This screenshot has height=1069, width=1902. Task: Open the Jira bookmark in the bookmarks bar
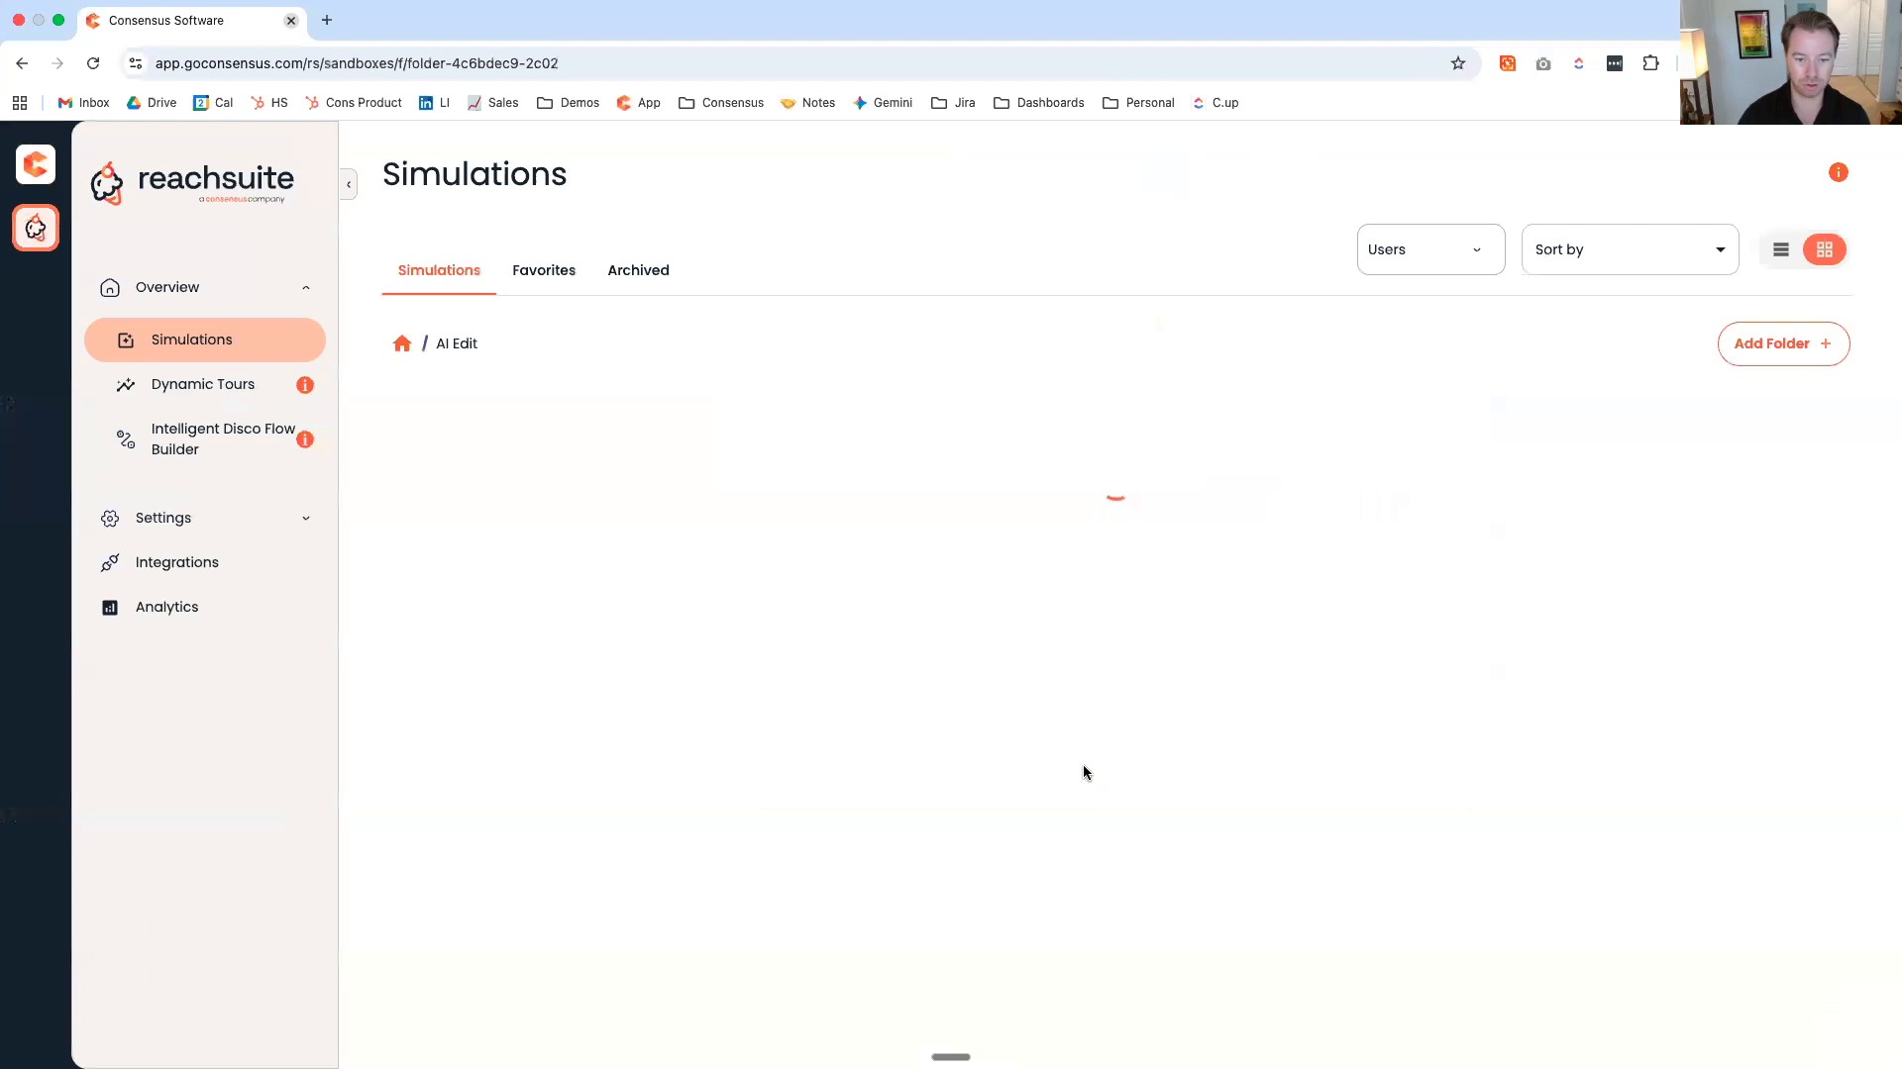coord(952,102)
